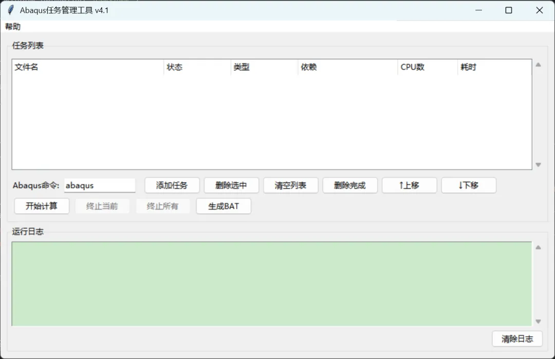The width and height of the screenshot is (555, 359).
Task: Minimize the Abaqus任务管理工具 window
Action: [x=478, y=10]
